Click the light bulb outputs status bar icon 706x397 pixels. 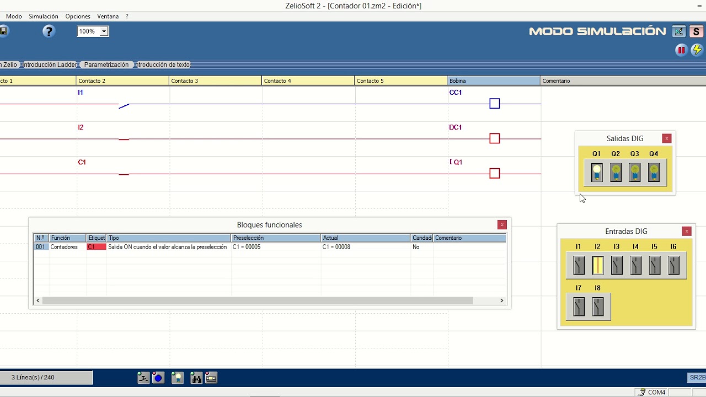177,378
